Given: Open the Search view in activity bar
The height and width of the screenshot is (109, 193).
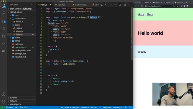Looking at the screenshot, I should (x=3, y=13).
